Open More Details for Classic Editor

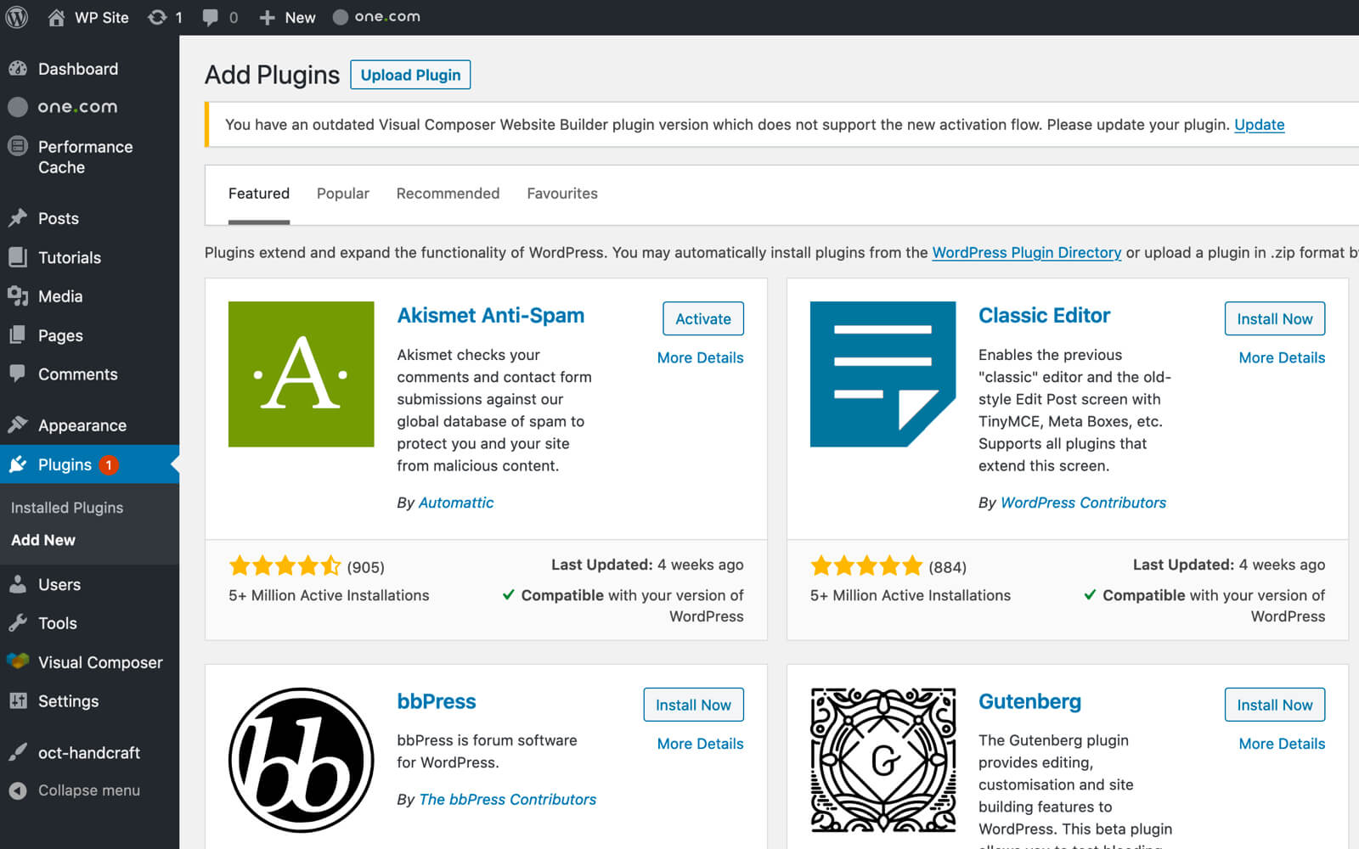(1282, 357)
